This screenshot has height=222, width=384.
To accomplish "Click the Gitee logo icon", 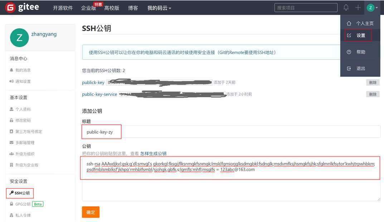I will tap(10, 8).
